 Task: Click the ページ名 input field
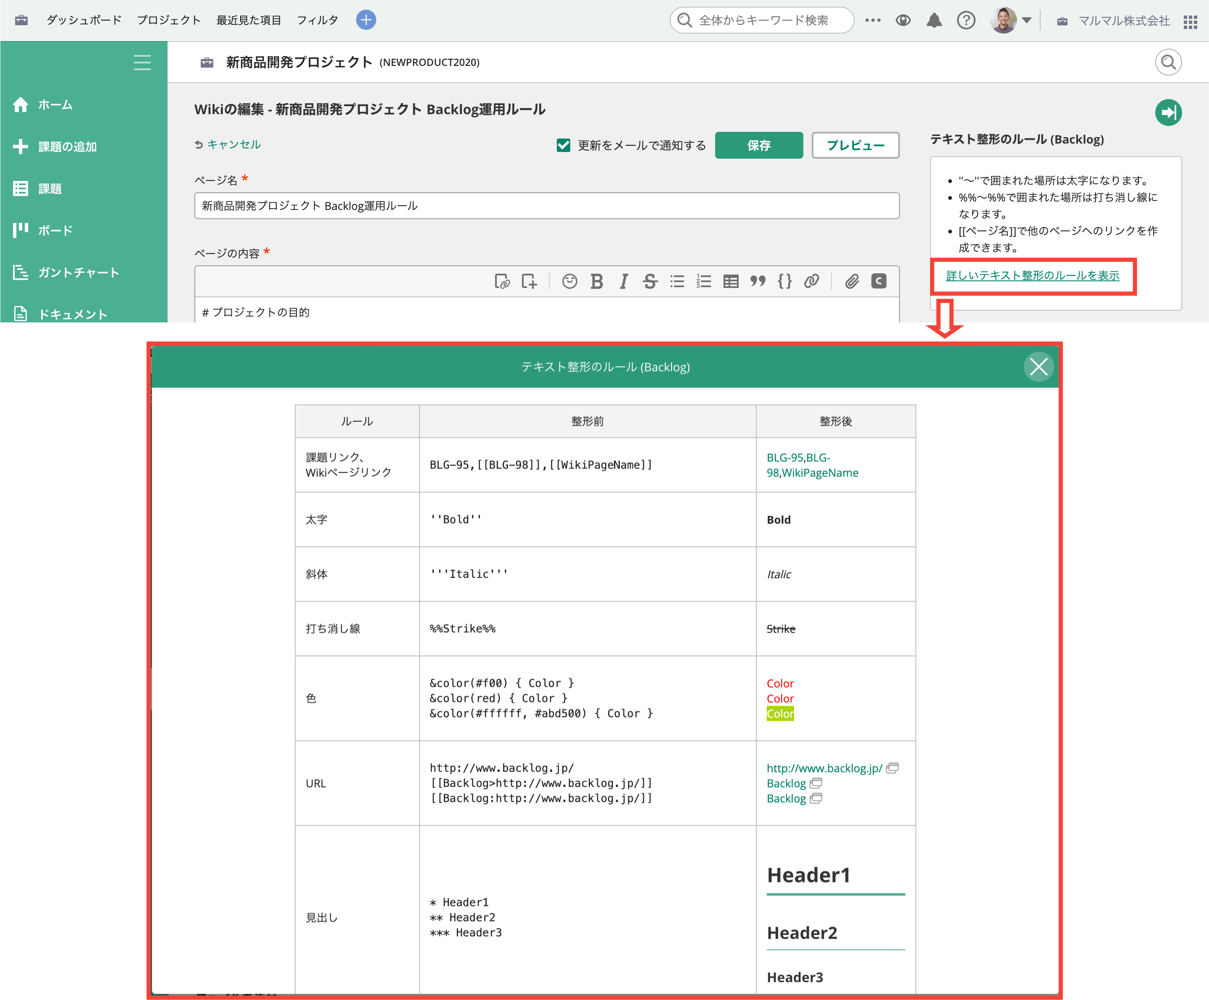click(547, 206)
